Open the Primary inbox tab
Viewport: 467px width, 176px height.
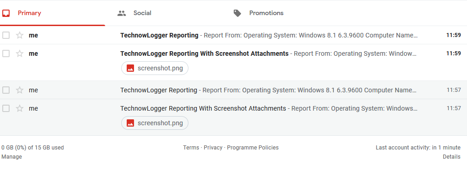click(53, 13)
